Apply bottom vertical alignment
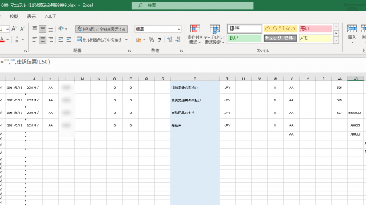366x205 pixels. pos(51,29)
